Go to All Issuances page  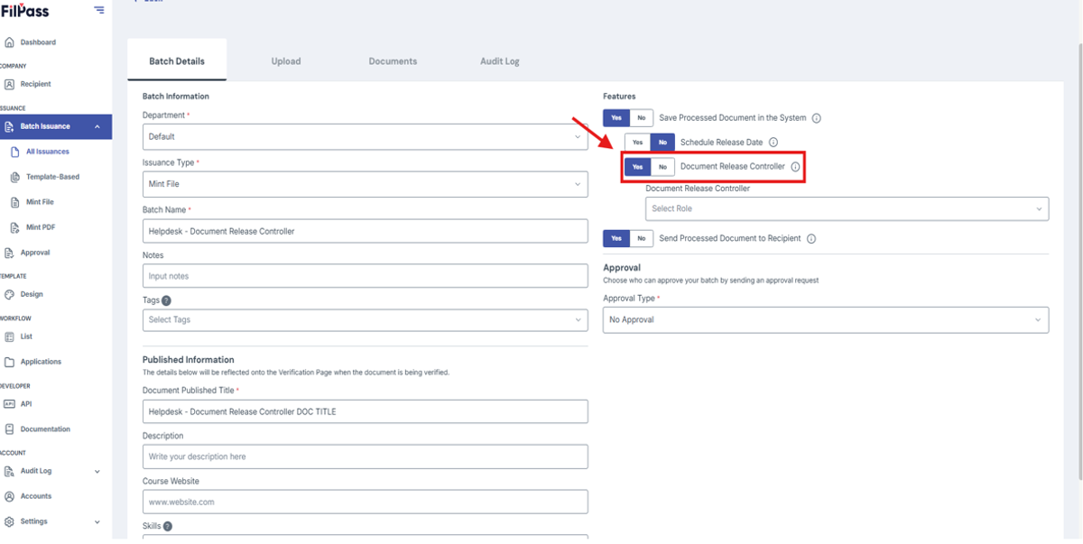[48, 152]
